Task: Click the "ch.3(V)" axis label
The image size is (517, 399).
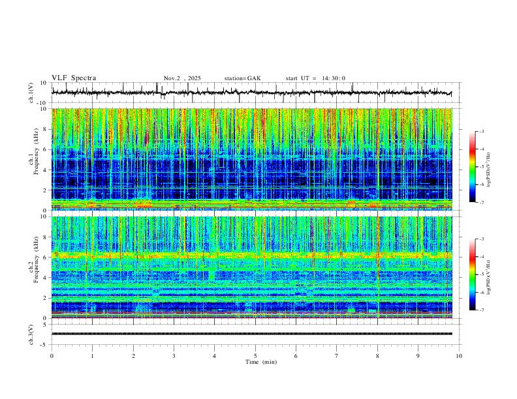Action: (x=31, y=334)
